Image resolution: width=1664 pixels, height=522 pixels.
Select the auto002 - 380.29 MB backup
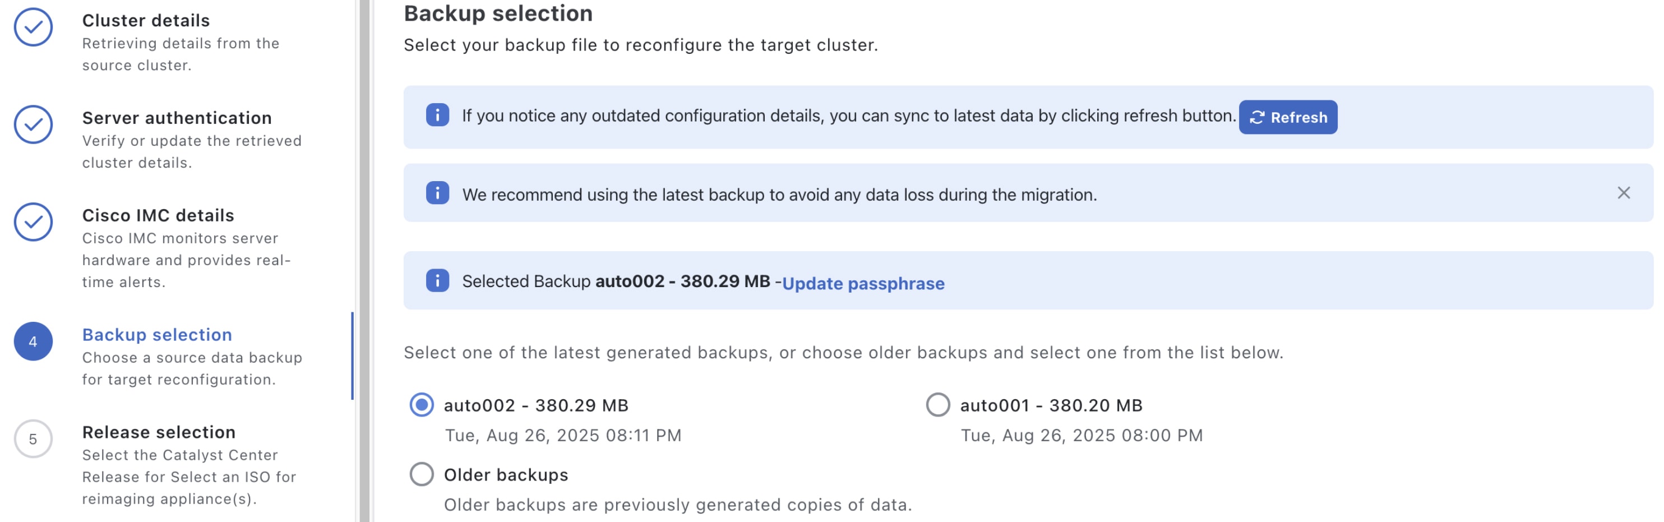coord(422,405)
